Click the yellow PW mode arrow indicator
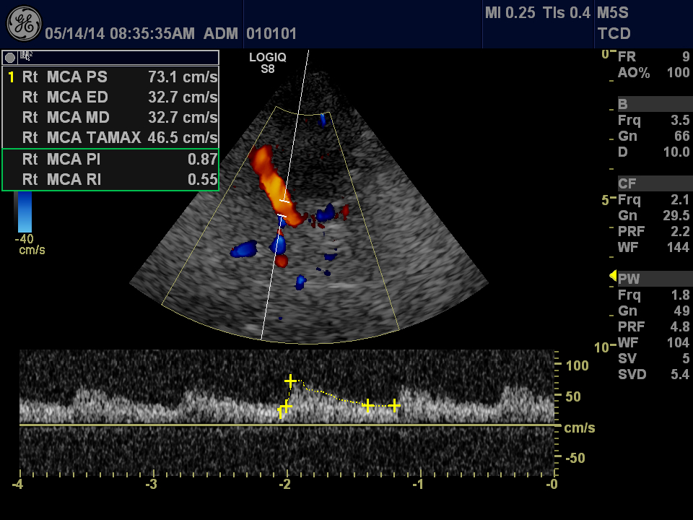Viewport: 693px width, 520px height. click(612, 276)
